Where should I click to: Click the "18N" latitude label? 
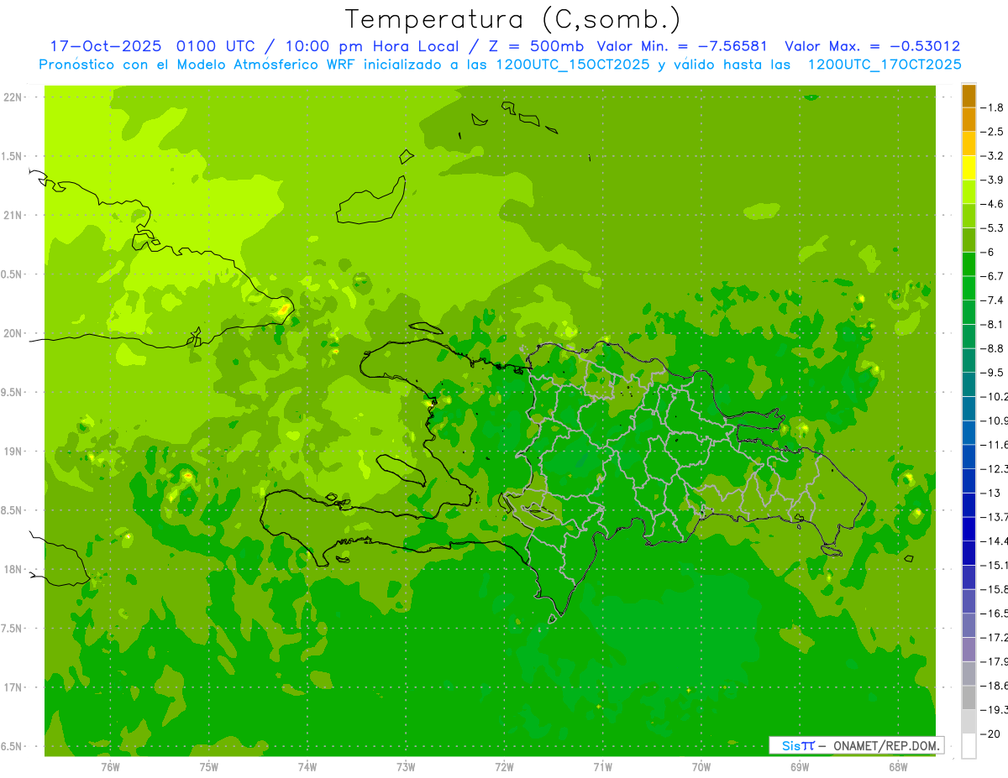click(x=14, y=570)
